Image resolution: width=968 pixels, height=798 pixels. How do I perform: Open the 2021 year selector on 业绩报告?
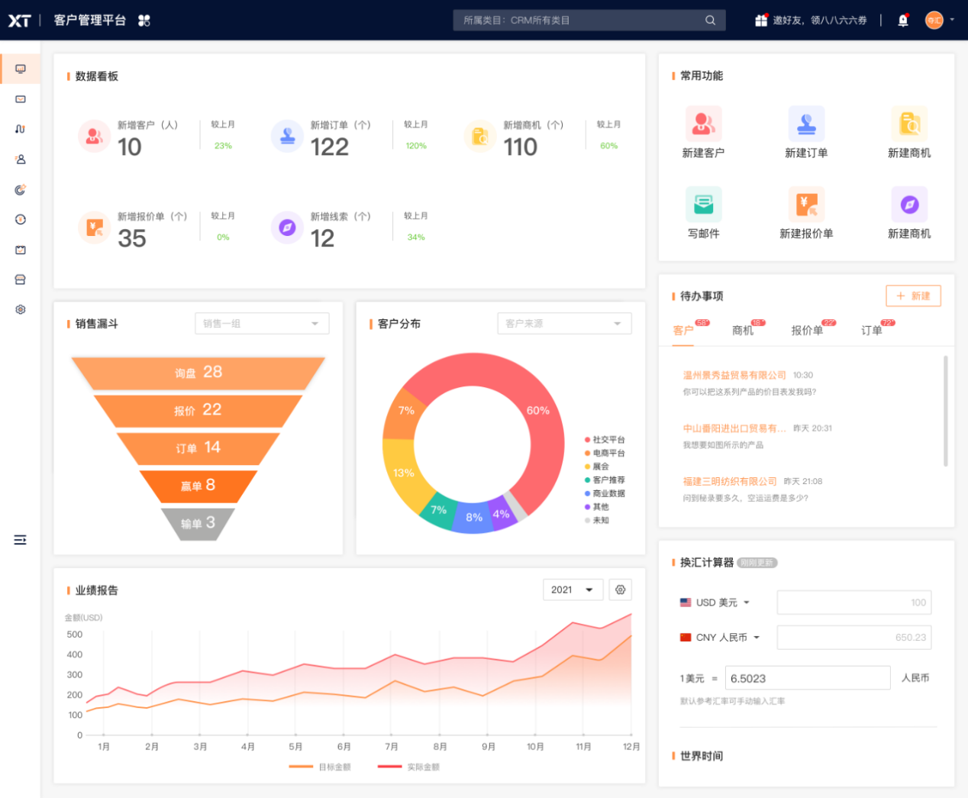[x=573, y=590]
